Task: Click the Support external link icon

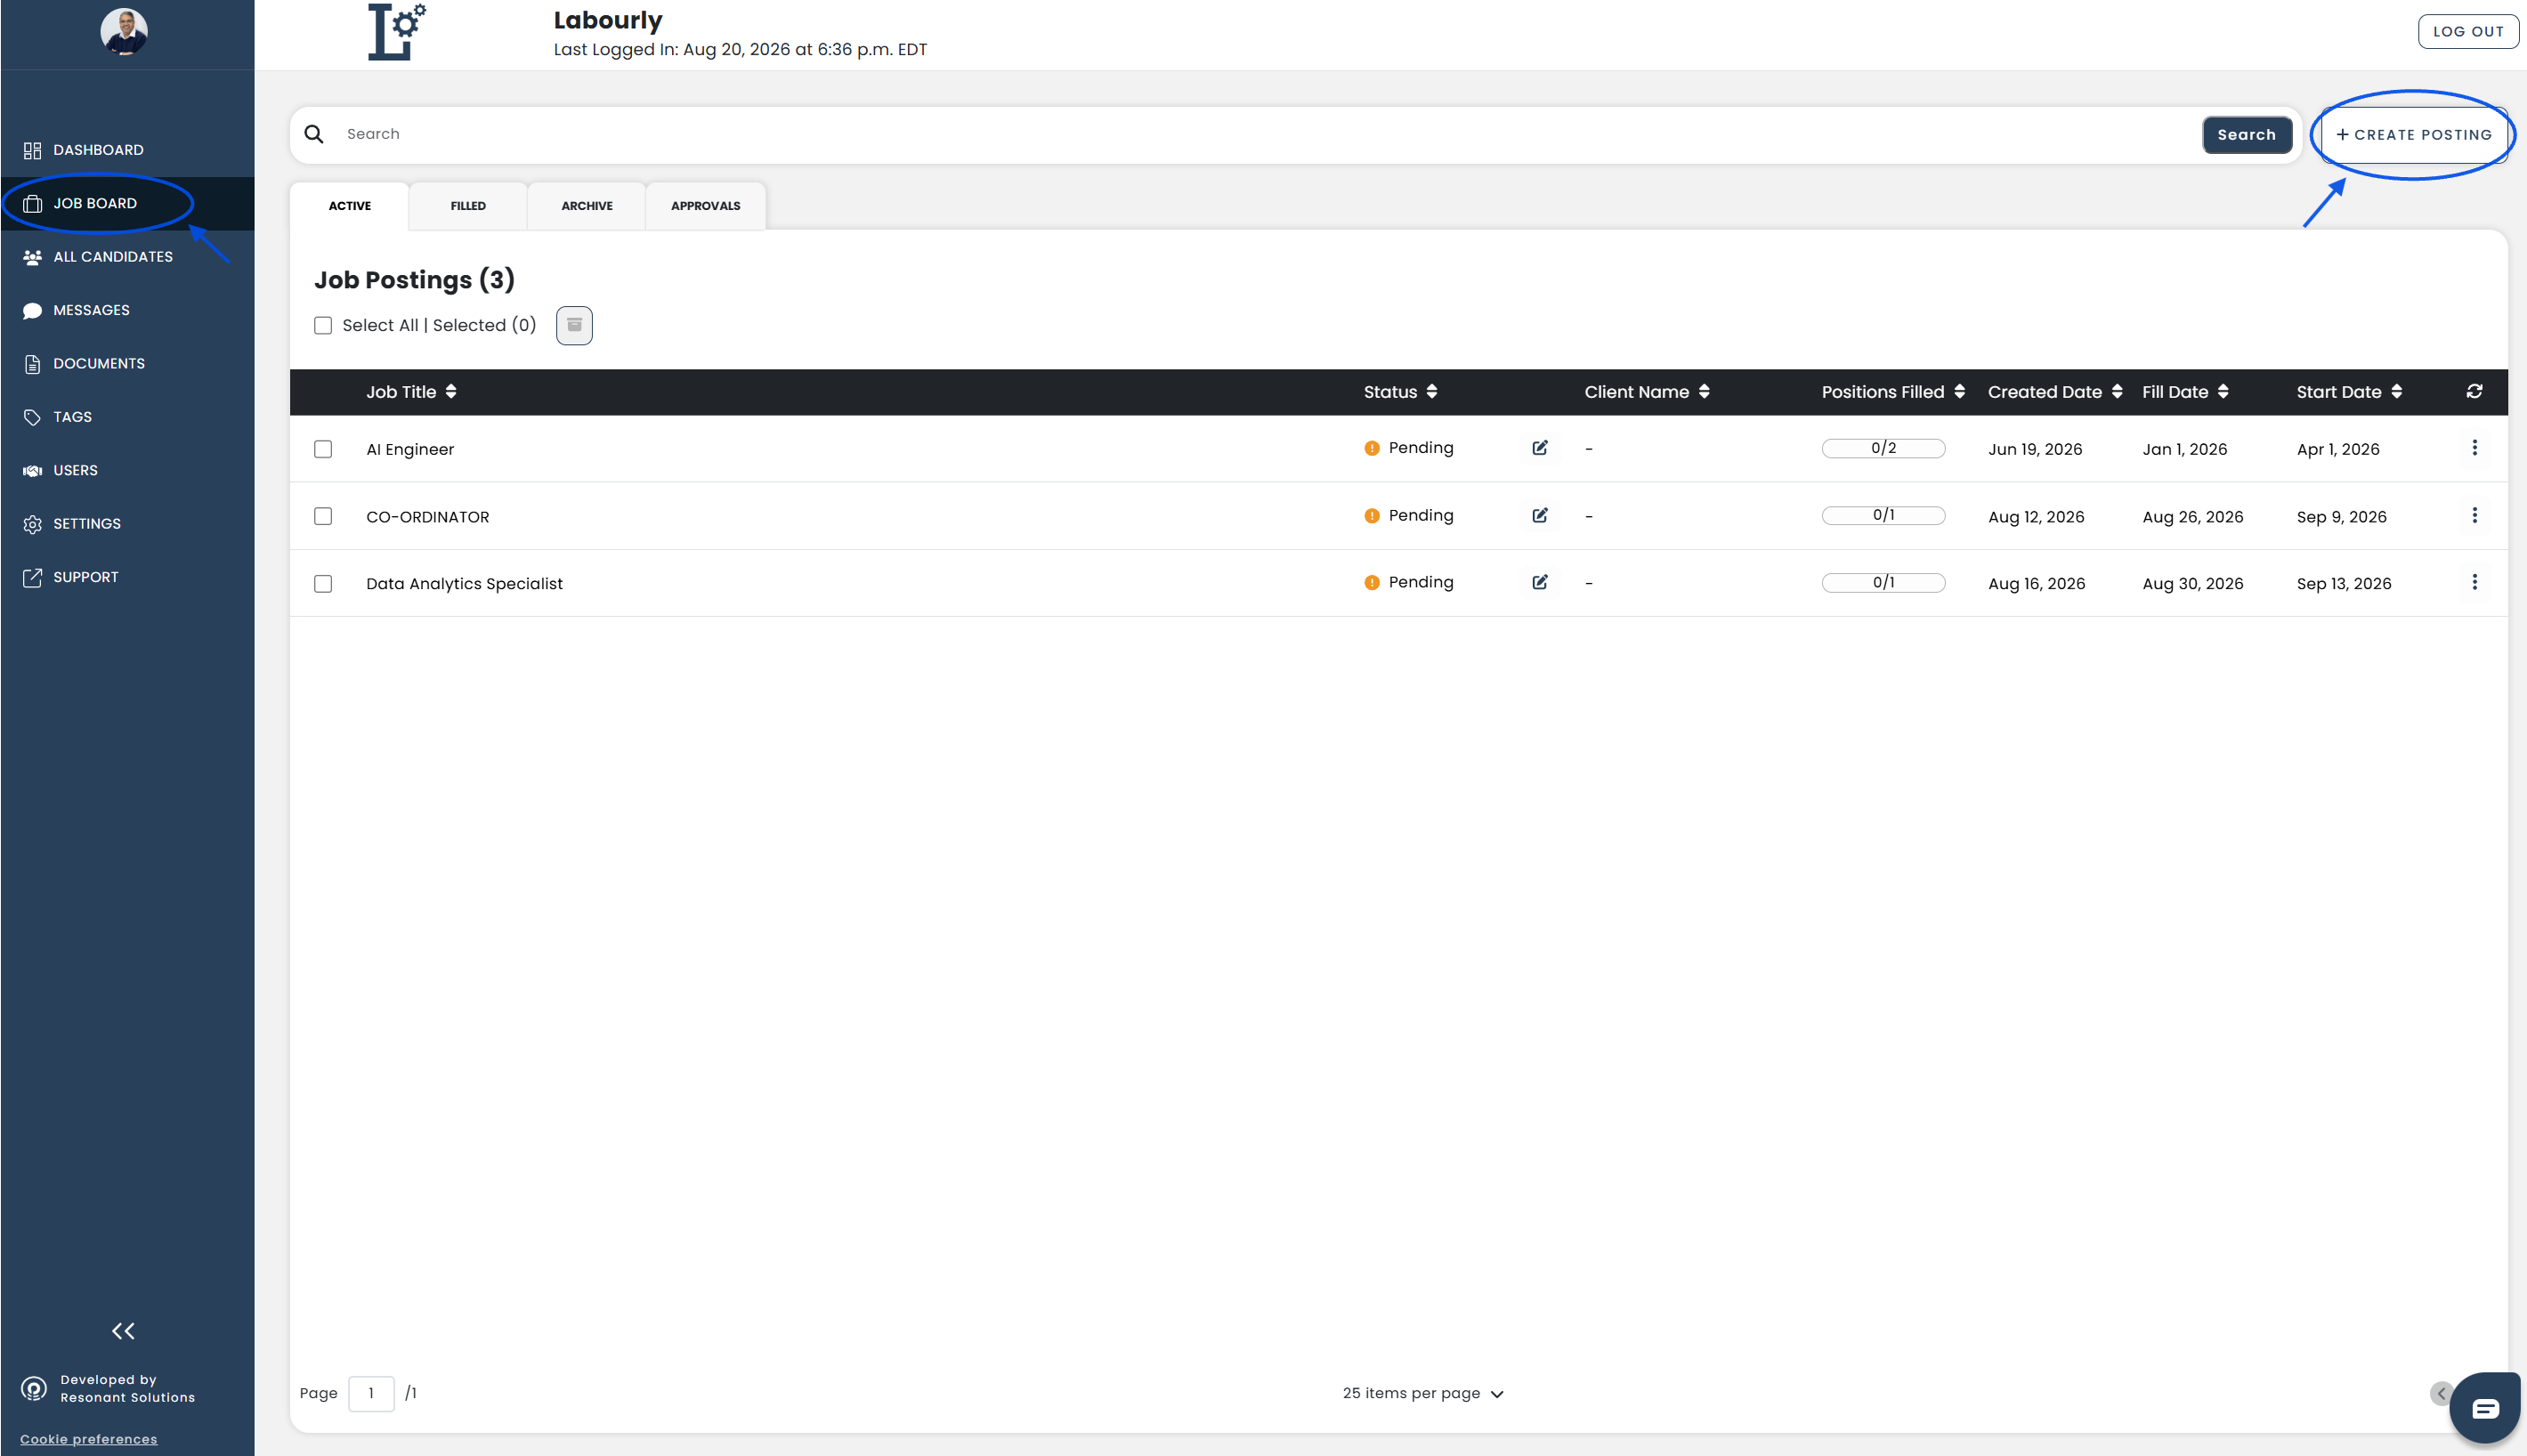Action: click(32, 577)
